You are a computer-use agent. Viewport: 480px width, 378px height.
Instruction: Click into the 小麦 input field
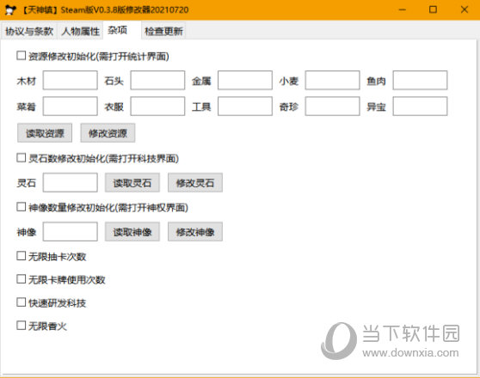pos(332,81)
